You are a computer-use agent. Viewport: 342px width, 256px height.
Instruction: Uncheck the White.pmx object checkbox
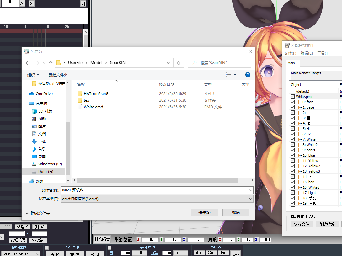point(292,97)
